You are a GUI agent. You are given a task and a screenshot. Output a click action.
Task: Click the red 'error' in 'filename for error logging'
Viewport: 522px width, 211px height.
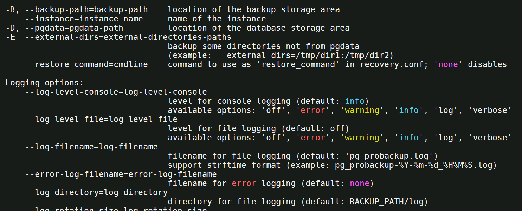pyautogui.click(x=244, y=183)
